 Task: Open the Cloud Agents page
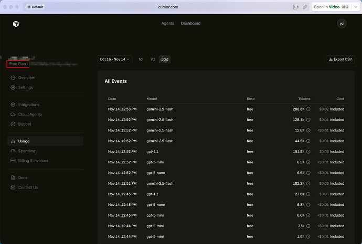pyautogui.click(x=45, y=114)
